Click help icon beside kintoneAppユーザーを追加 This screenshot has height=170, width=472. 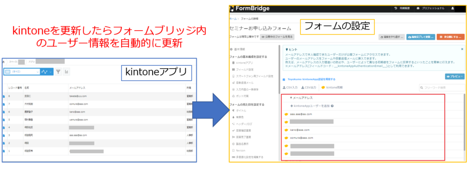pos(332,106)
